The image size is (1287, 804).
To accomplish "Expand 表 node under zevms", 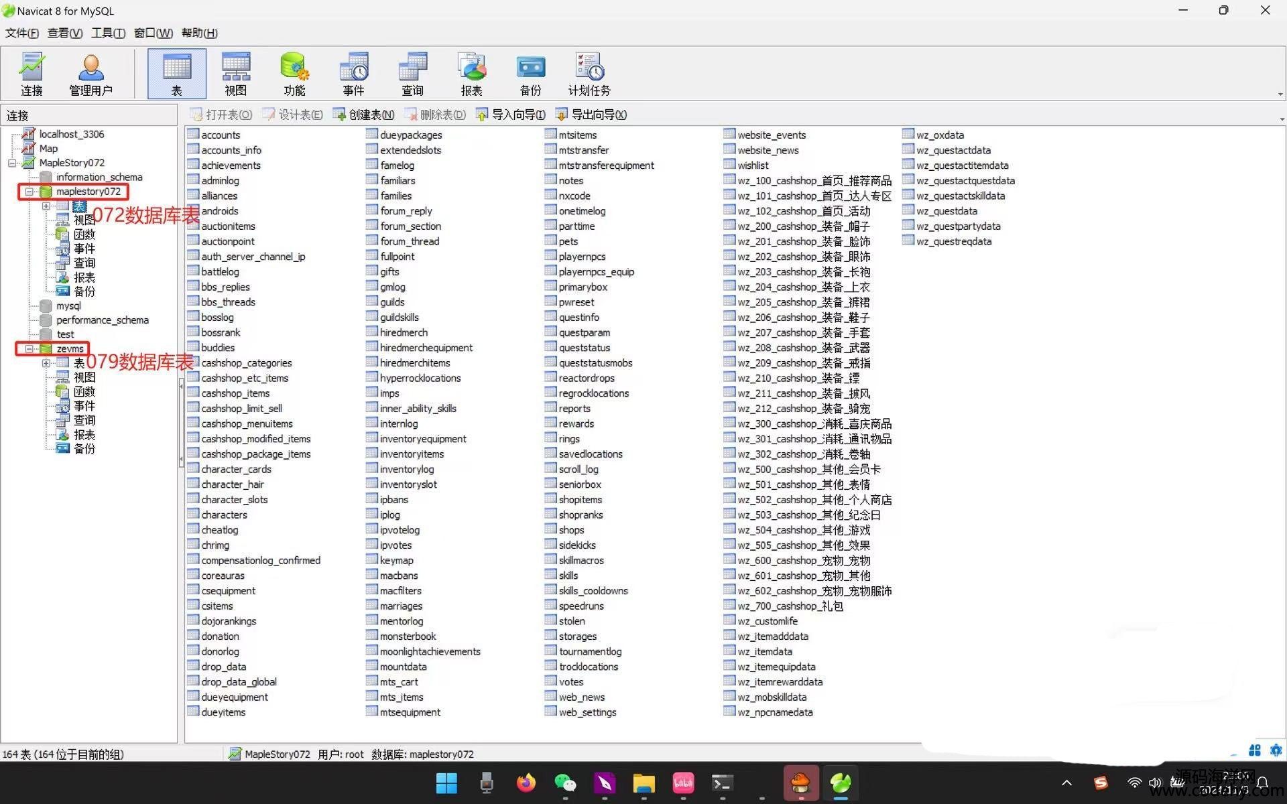I will click(x=46, y=363).
